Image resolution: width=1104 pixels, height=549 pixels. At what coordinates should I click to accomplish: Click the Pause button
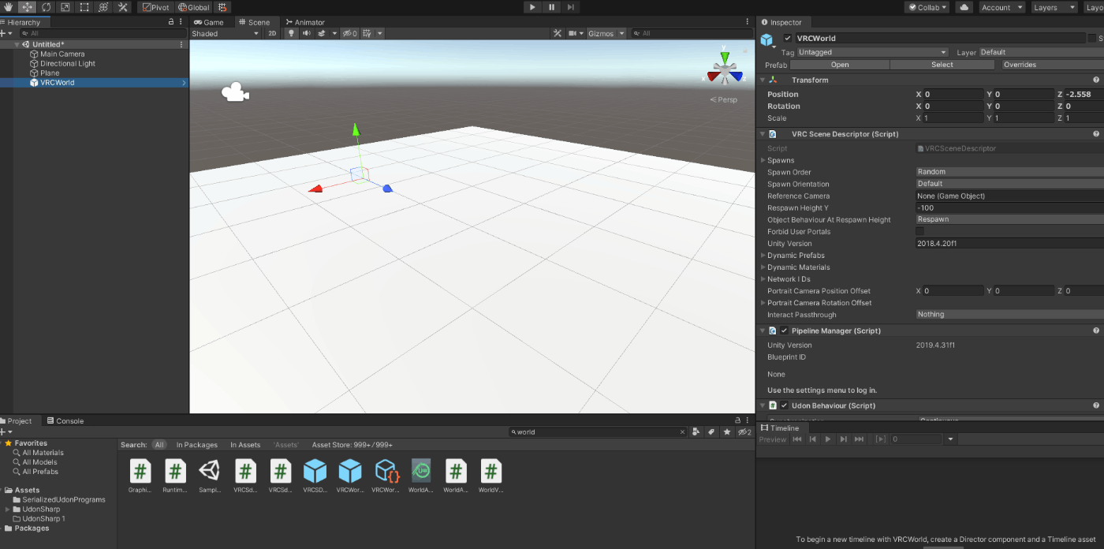click(551, 7)
